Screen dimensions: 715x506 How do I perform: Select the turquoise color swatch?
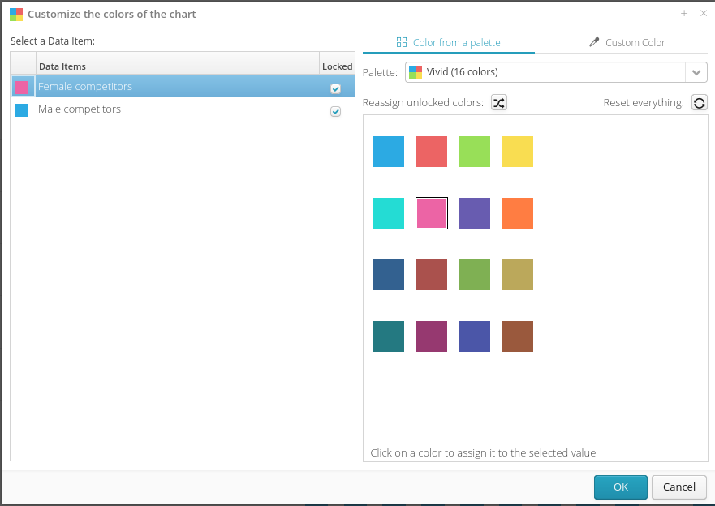pyautogui.click(x=389, y=213)
